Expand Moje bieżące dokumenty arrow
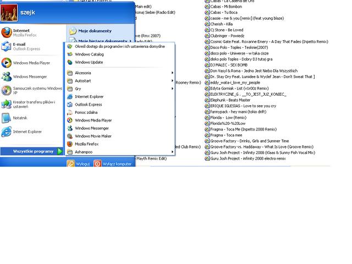 [x=130, y=41]
